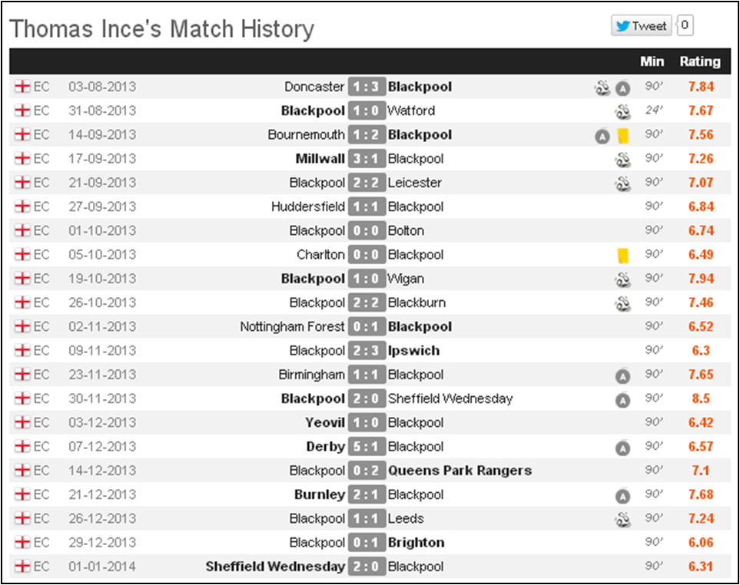Click the Min column header
740x585 pixels.
(652, 61)
